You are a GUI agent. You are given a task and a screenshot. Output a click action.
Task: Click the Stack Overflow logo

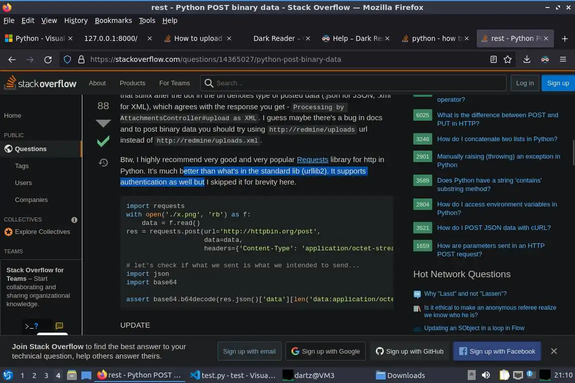41,83
